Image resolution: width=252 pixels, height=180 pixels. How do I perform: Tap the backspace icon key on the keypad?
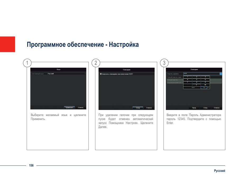tap(205, 85)
